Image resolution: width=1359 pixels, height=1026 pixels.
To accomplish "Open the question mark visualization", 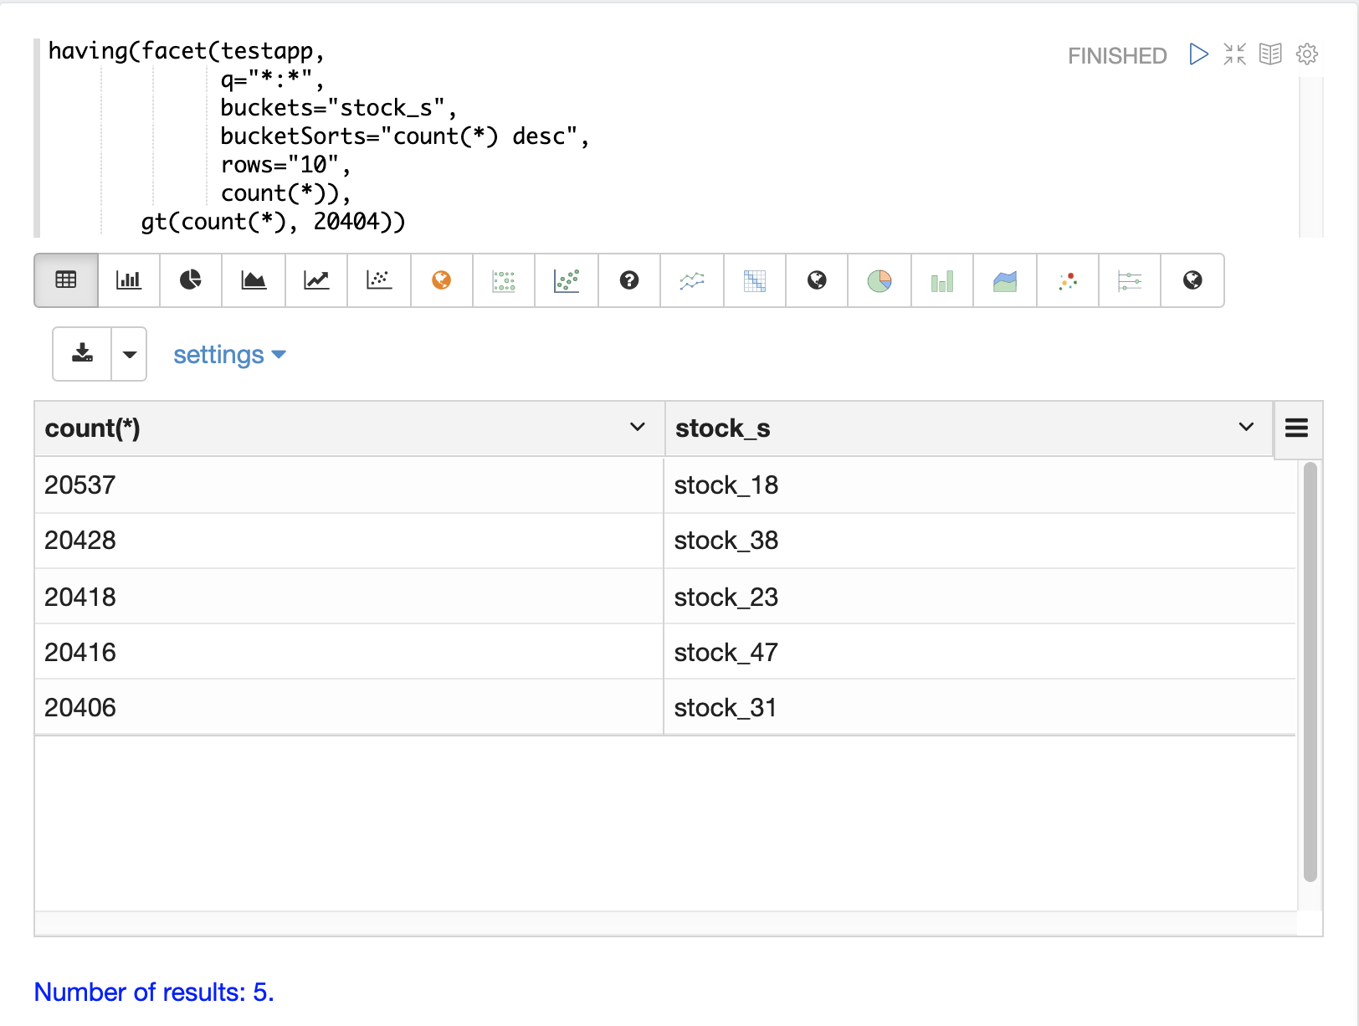I will (x=629, y=280).
